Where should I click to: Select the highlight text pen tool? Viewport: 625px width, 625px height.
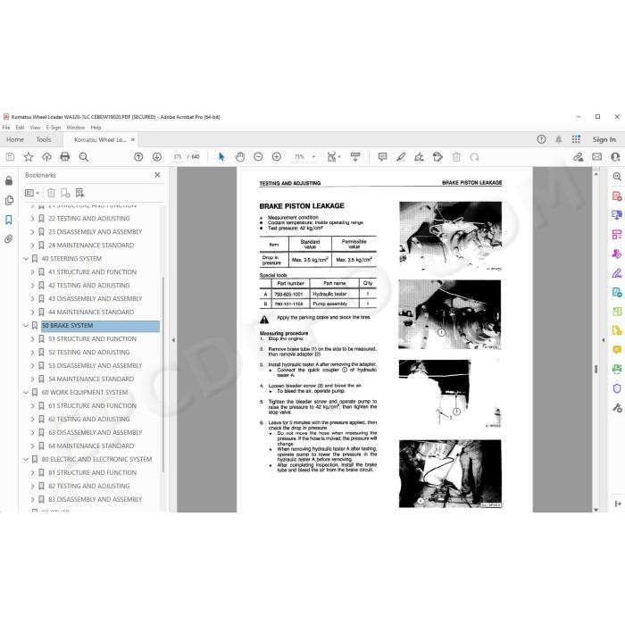401,157
